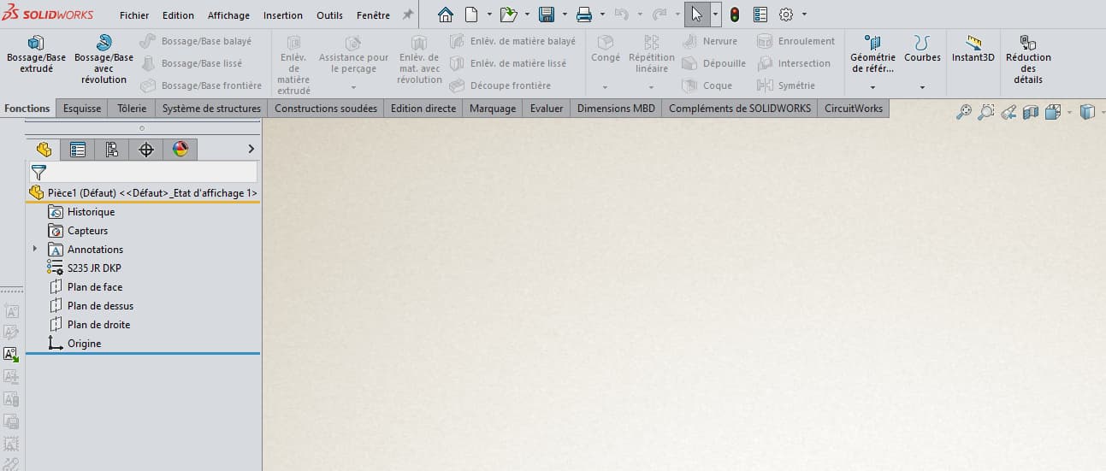Open the Géométrie de référence dropdown
1106x471 pixels.
coord(872,86)
